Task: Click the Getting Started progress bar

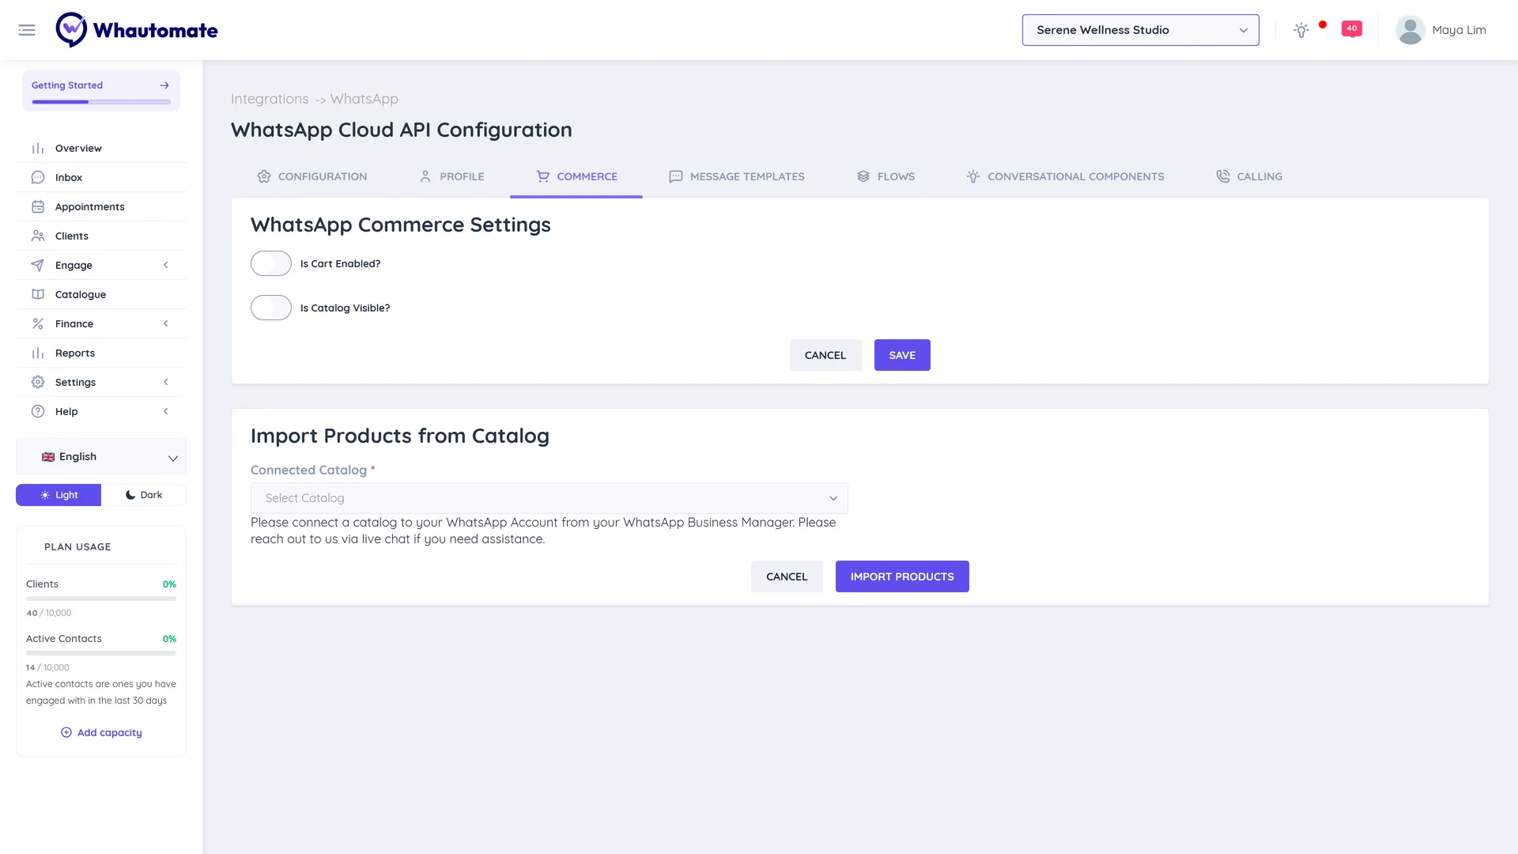Action: 101,102
